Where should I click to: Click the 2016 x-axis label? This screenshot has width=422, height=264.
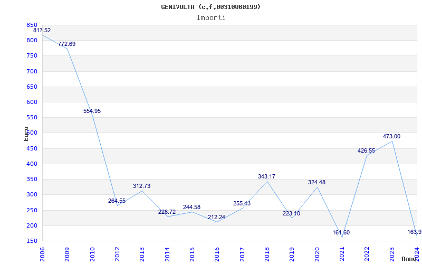[217, 254]
